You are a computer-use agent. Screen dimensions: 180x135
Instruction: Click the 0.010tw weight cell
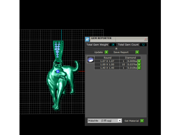click(132, 68)
